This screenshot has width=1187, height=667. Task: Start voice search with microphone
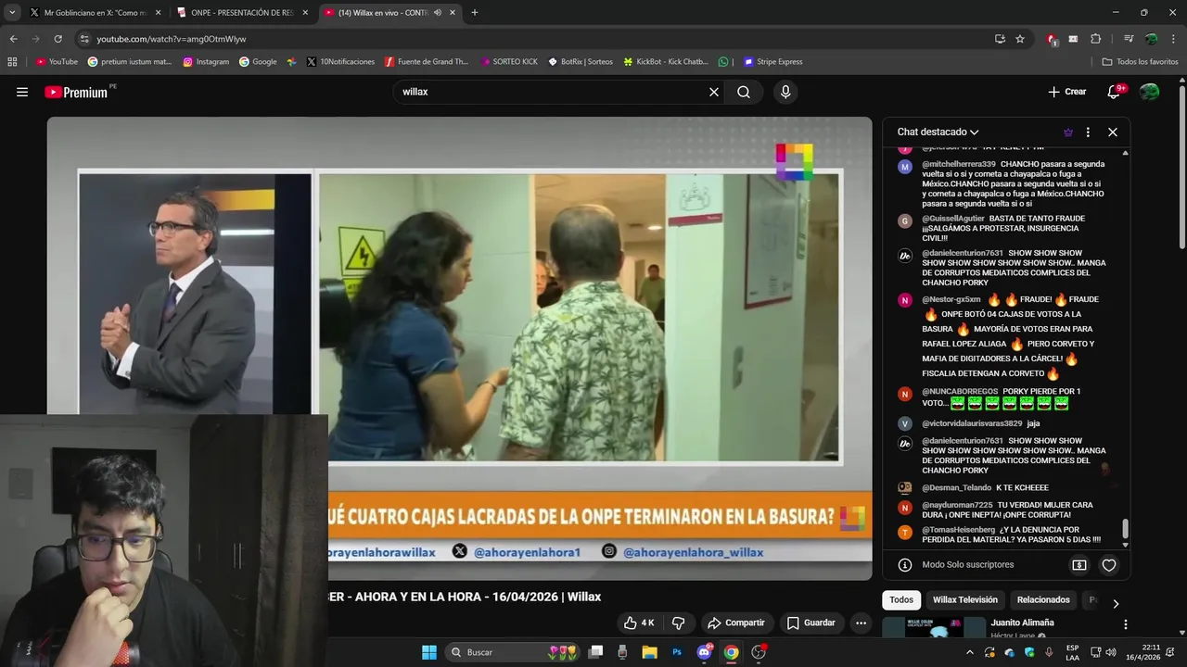click(785, 92)
